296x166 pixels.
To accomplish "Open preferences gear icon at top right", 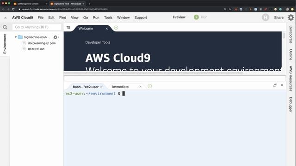I will (x=291, y=18).
